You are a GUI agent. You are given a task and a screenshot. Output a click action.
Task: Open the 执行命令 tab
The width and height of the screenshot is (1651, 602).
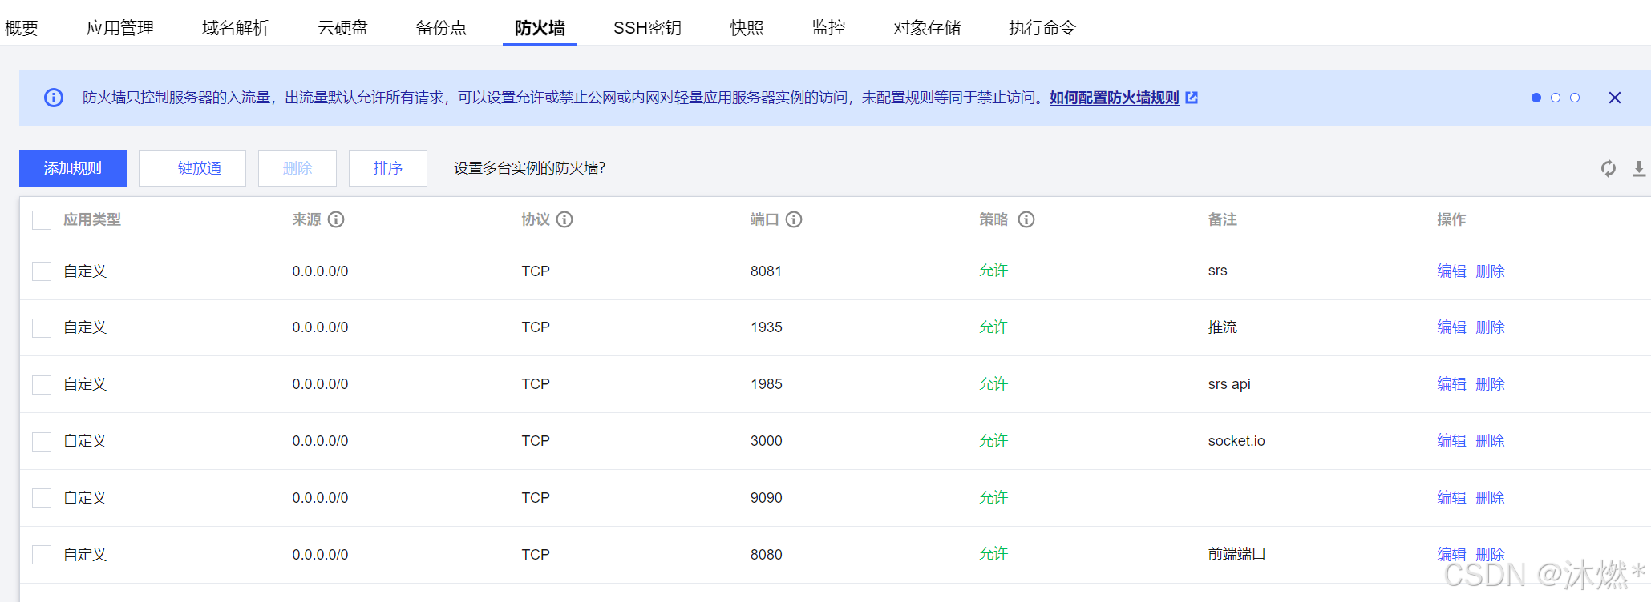tap(1042, 28)
